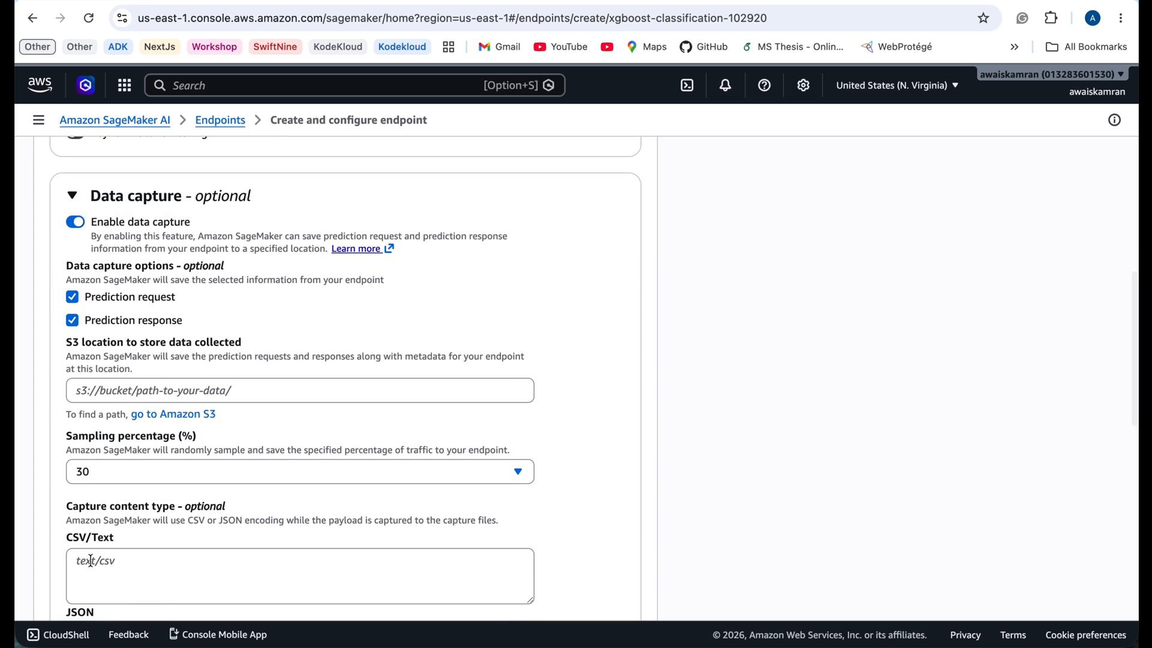The image size is (1152, 648).
Task: Open the Chrome profile avatar
Action: [x=1093, y=18]
